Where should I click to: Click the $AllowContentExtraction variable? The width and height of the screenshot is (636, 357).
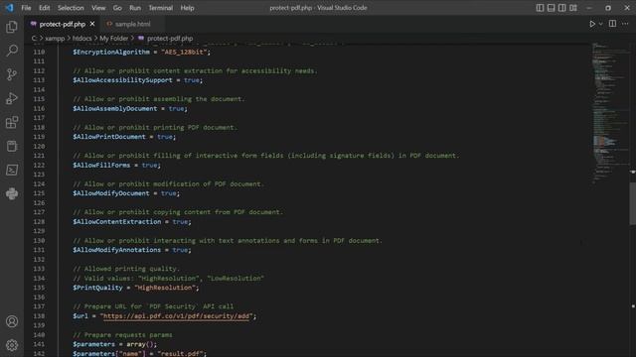117,222
